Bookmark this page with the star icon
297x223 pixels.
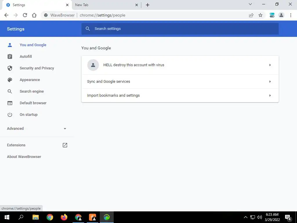pyautogui.click(x=260, y=15)
